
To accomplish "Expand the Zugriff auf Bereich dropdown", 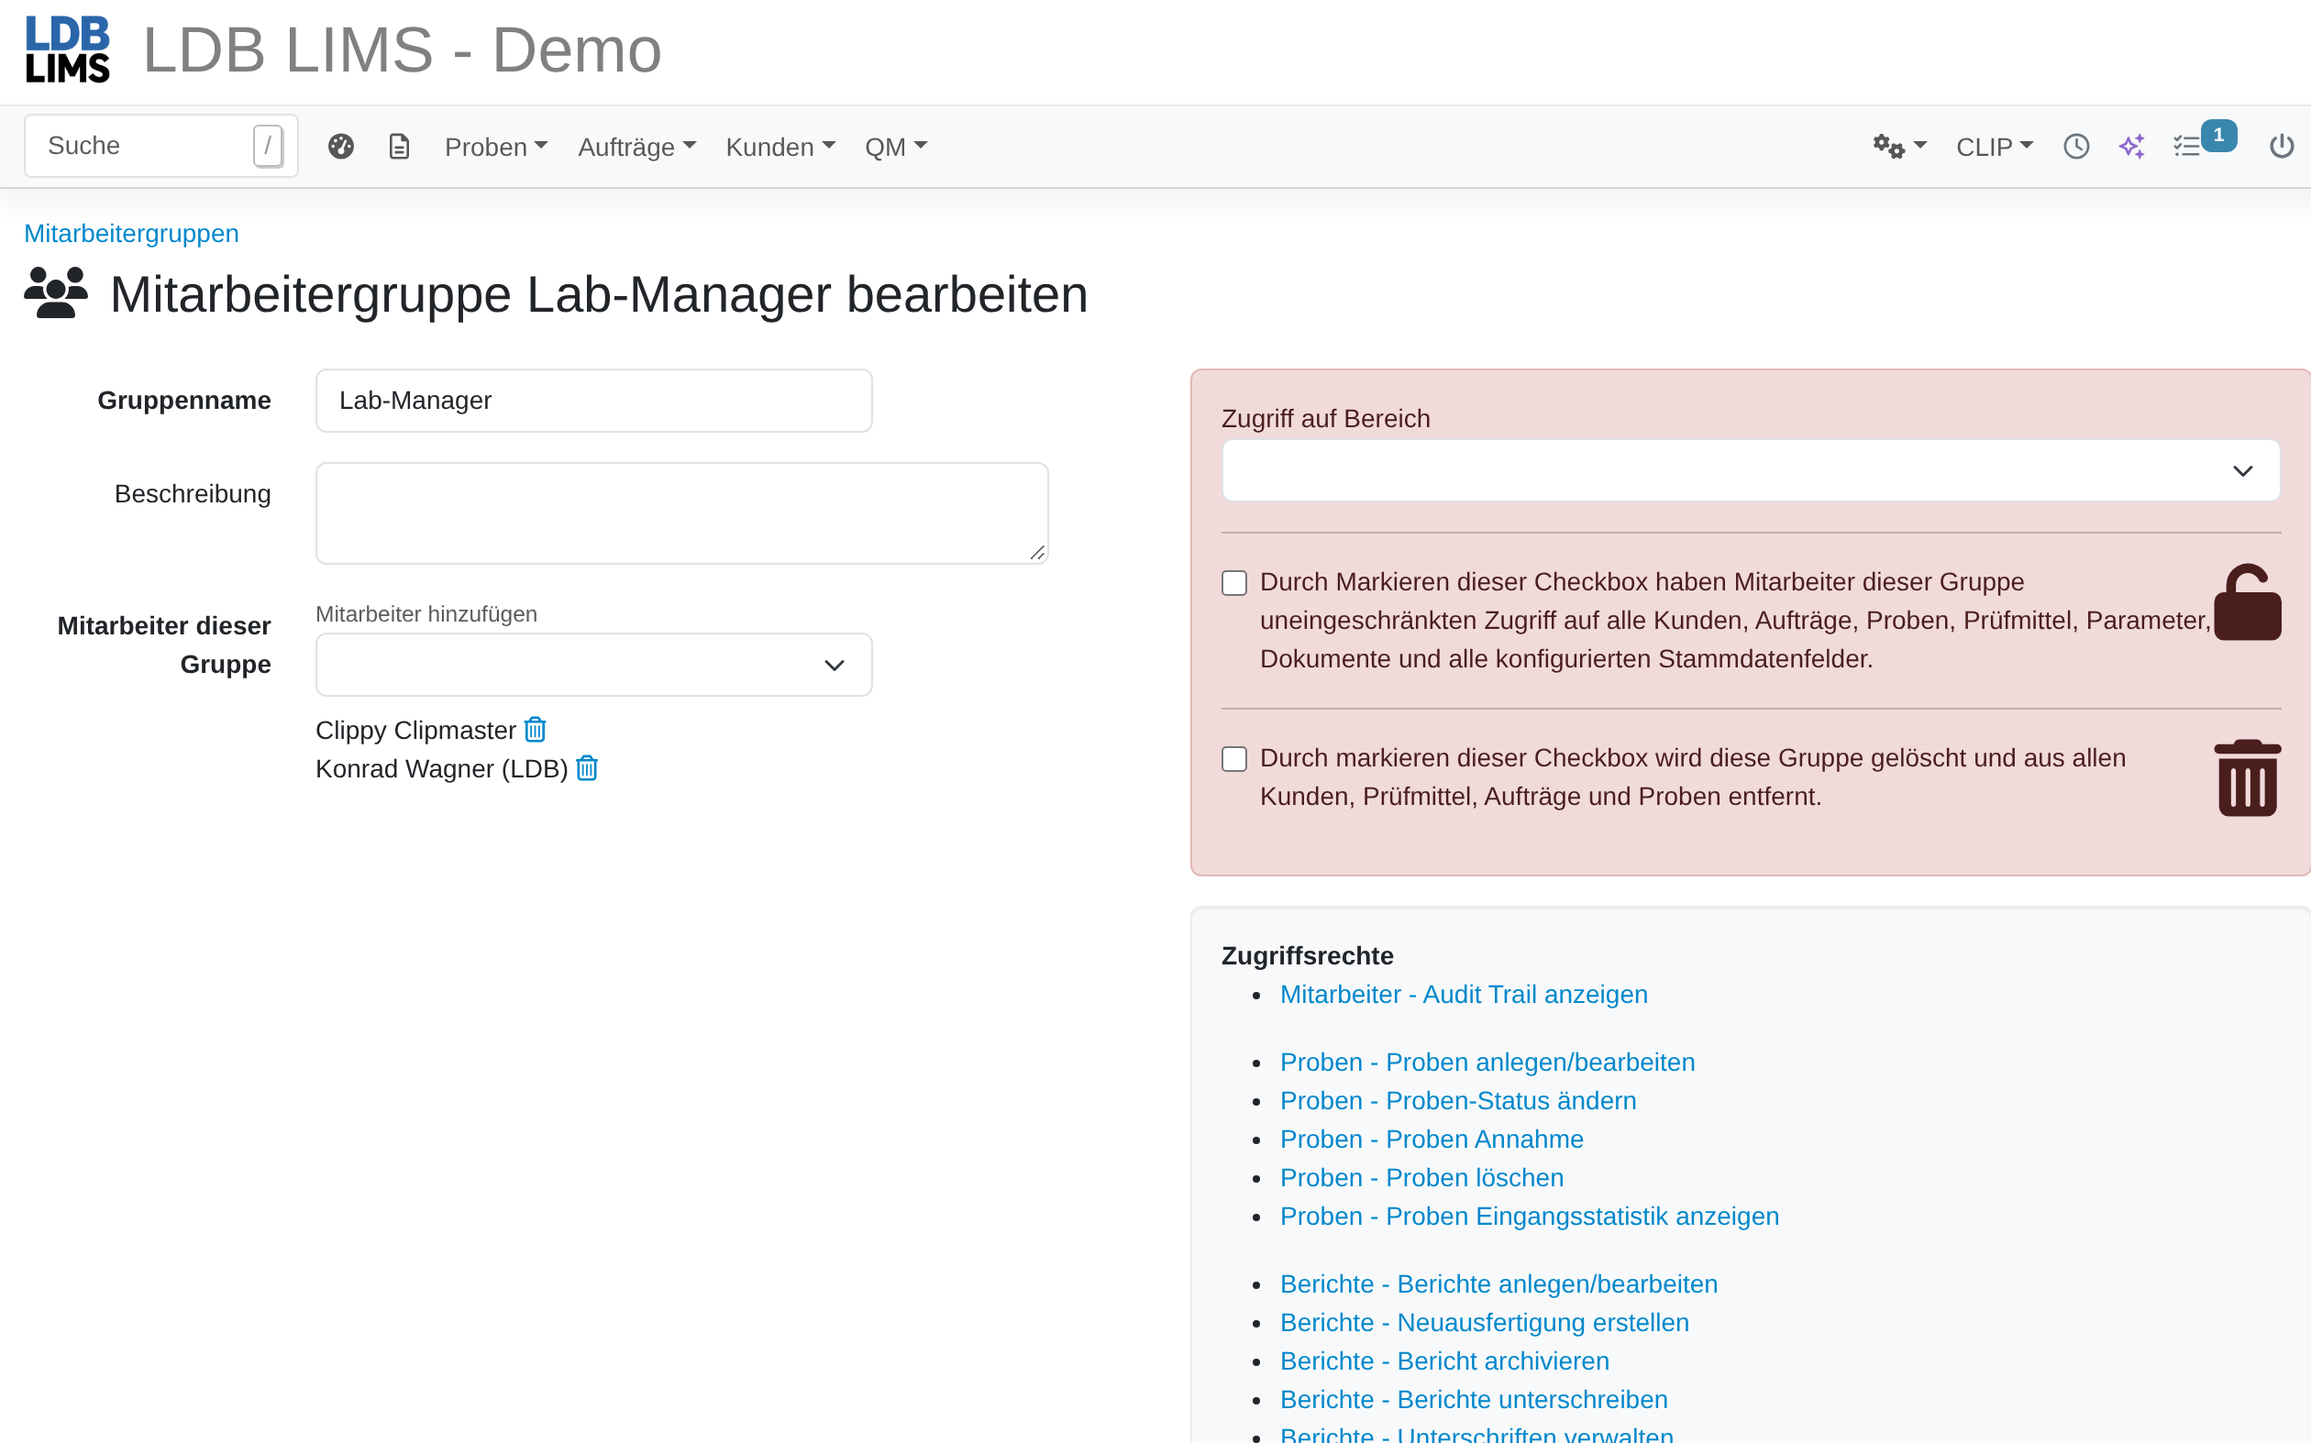I will [x=1750, y=470].
